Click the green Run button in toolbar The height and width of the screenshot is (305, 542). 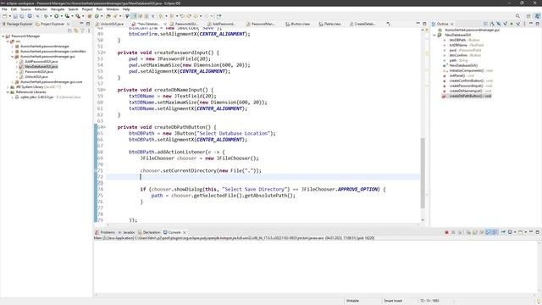click(x=57, y=16)
